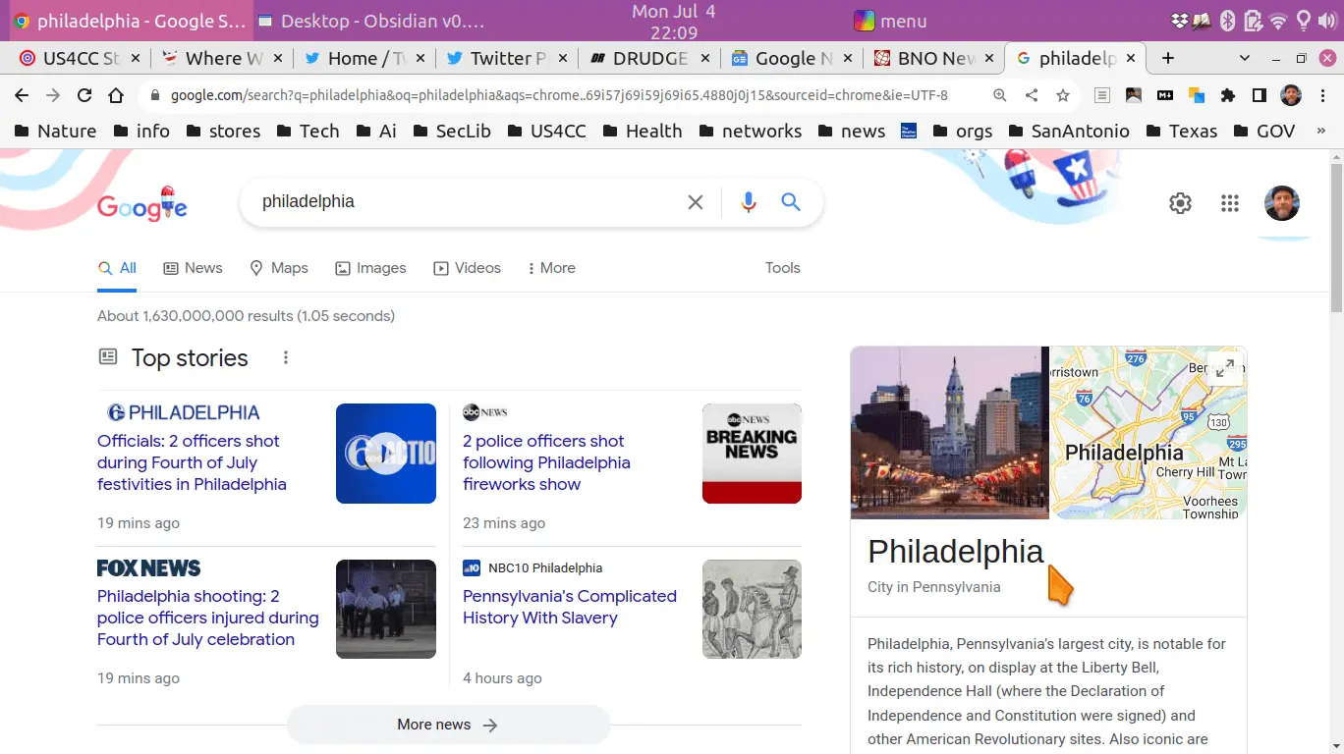Open the battery indicator in system tray
Screen dimensions: 1344x754
[1253, 21]
